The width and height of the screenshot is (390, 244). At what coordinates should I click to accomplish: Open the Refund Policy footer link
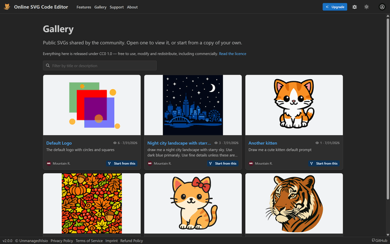pyautogui.click(x=131, y=241)
